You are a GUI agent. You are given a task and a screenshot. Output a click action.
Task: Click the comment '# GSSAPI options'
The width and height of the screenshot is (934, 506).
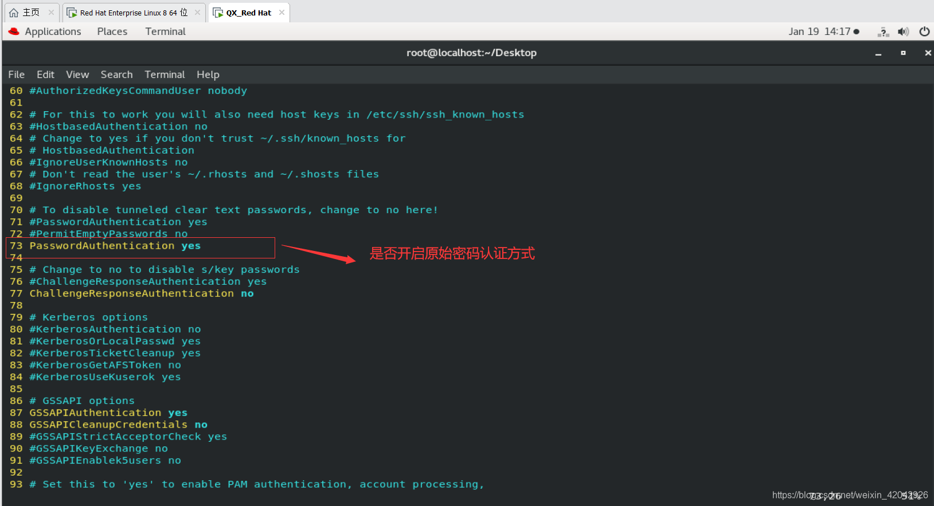82,401
